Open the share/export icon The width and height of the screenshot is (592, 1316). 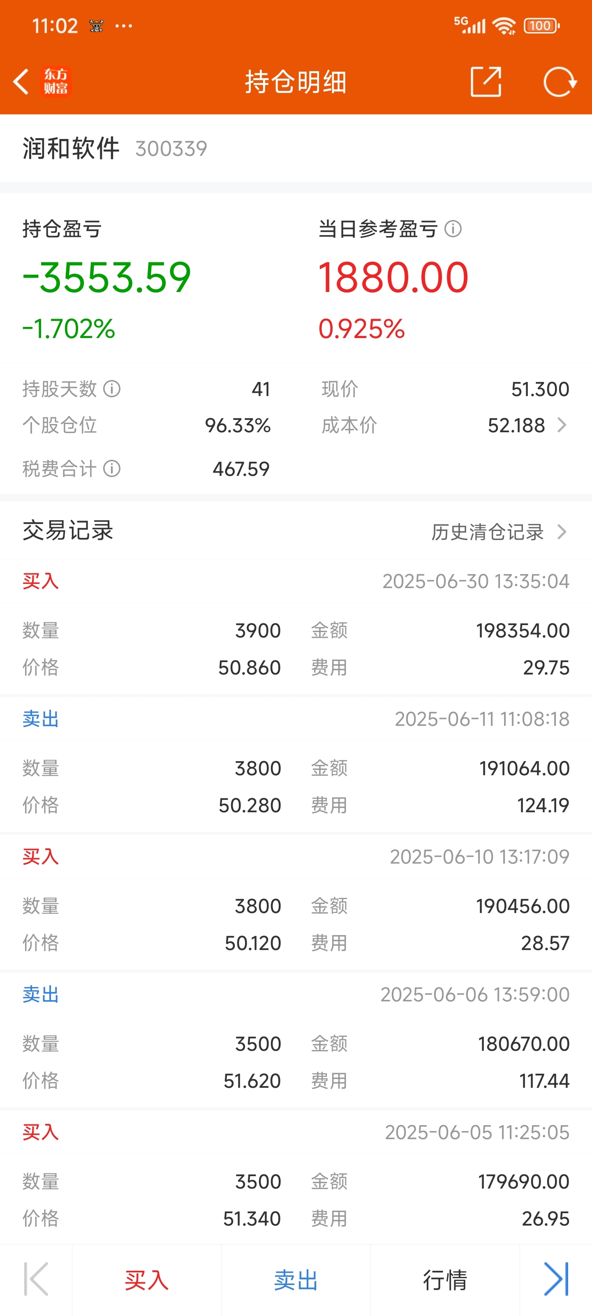coord(485,82)
